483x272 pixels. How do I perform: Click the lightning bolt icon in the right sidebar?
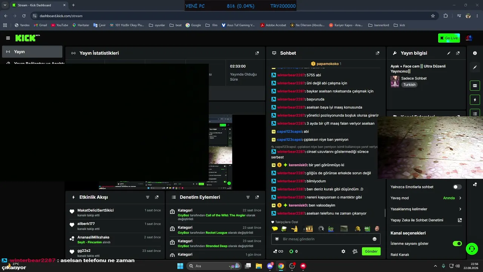click(475, 100)
